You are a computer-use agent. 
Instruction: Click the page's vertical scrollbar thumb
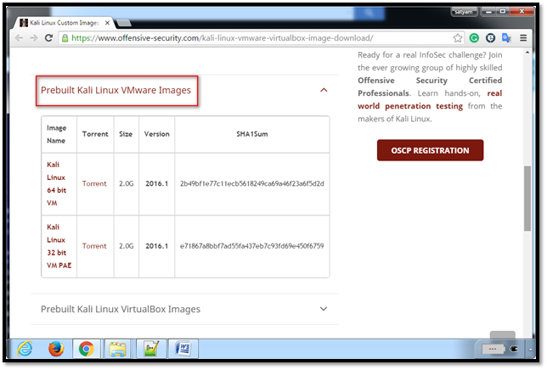(527, 195)
